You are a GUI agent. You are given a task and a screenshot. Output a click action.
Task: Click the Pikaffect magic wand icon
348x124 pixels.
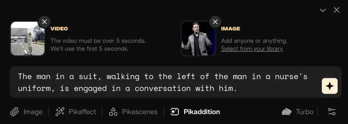(x=60, y=111)
